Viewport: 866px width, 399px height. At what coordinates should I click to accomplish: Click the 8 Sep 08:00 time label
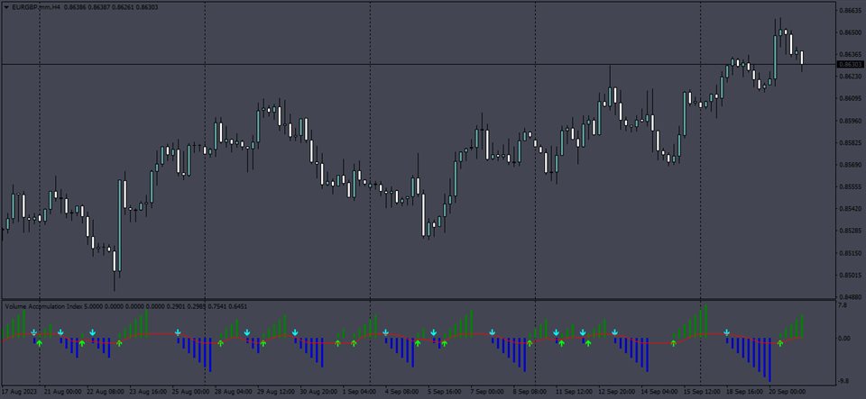tap(530, 391)
